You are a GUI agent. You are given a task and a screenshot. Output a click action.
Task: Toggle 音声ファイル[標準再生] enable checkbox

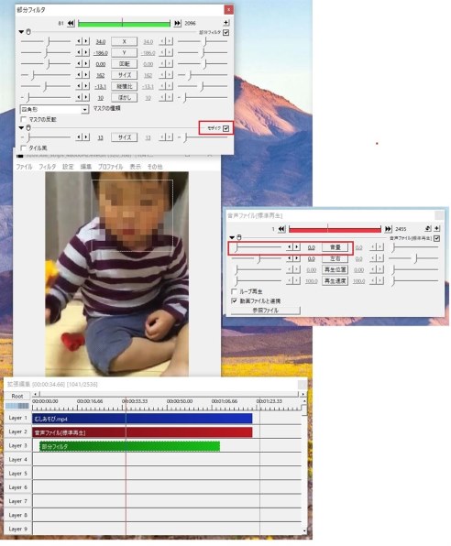click(x=437, y=238)
